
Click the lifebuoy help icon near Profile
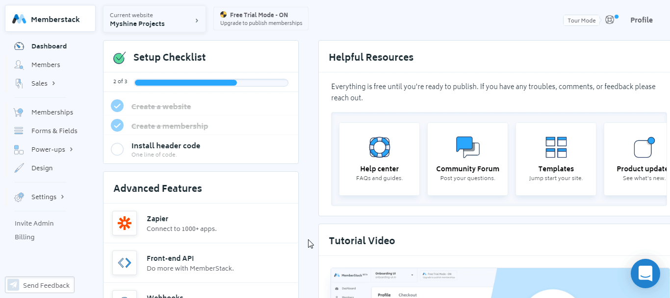tap(610, 20)
